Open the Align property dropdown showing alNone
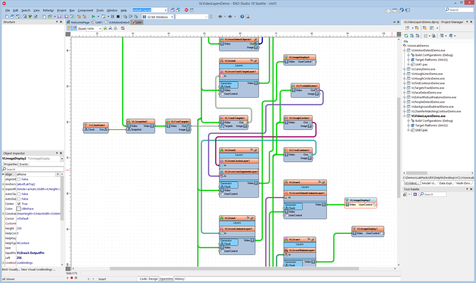 pyautogui.click(x=58, y=174)
